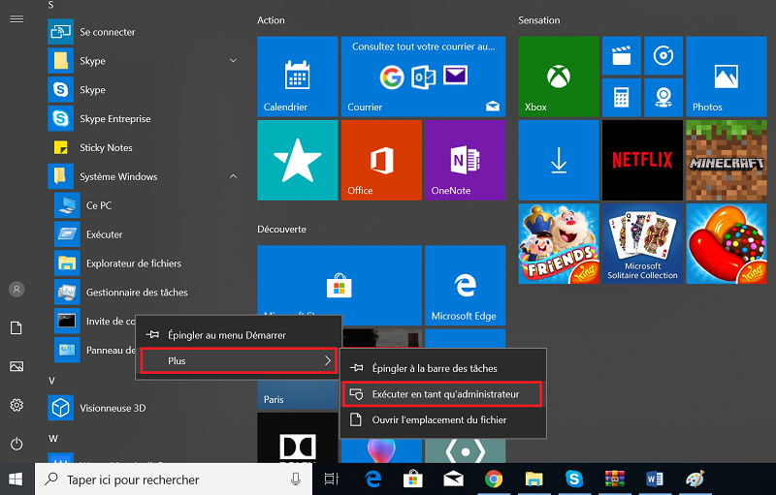Click the Power button
The image size is (776, 495).
pos(16,444)
